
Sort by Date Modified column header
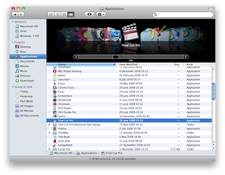(138, 65)
